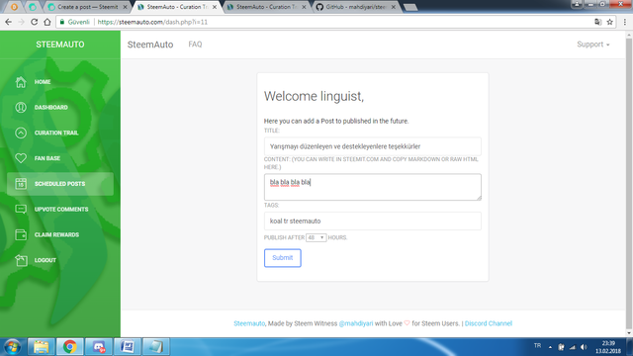The image size is (633, 356).
Task: Go back with browser back arrow
Action: pos(9,22)
